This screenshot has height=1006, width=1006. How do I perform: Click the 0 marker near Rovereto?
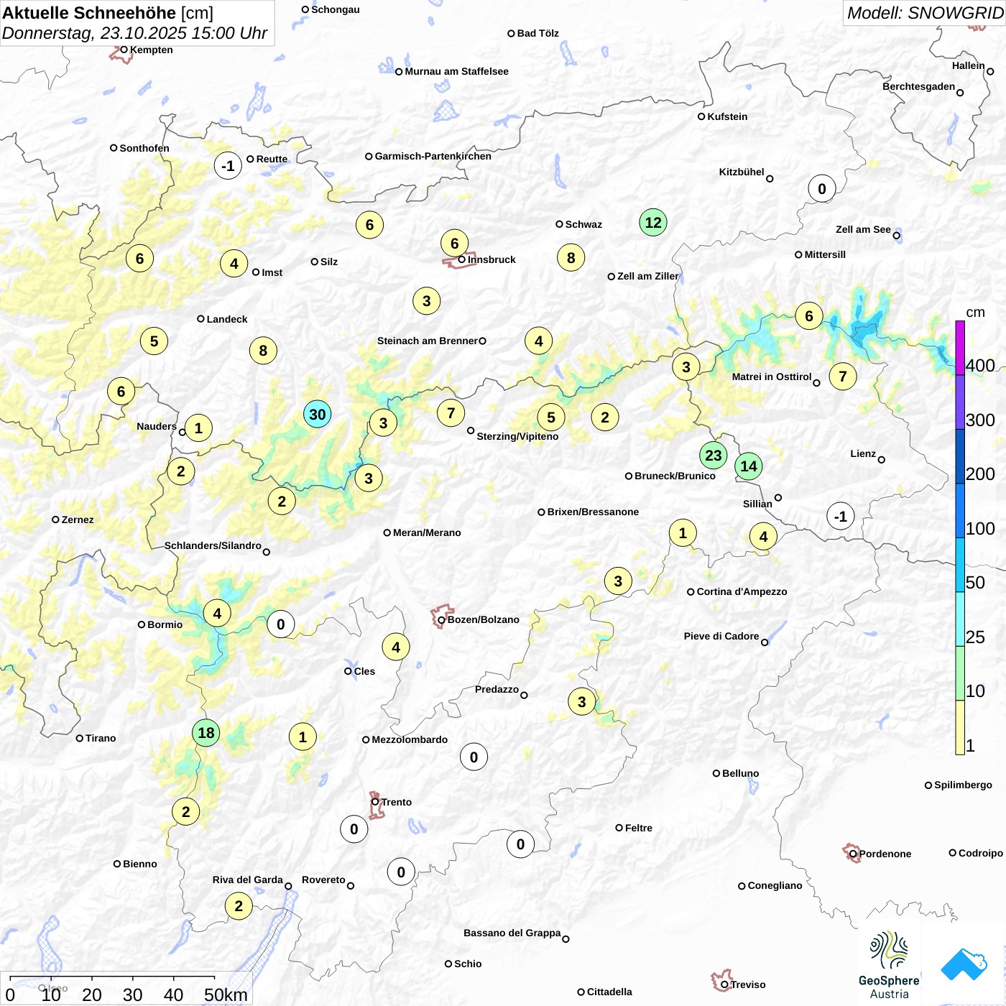pos(401,872)
